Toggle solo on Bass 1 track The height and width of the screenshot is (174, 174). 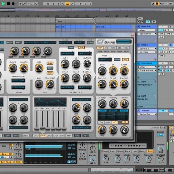click(x=171, y=45)
